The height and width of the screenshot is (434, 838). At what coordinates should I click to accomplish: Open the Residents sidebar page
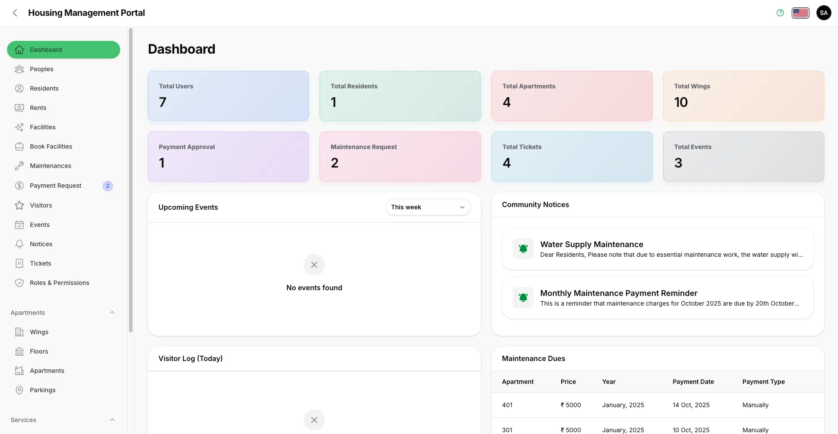coord(44,88)
